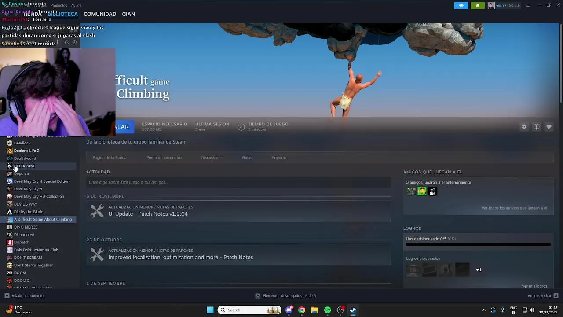Select Deathbound in library list
The image size is (563, 317).
[25, 158]
